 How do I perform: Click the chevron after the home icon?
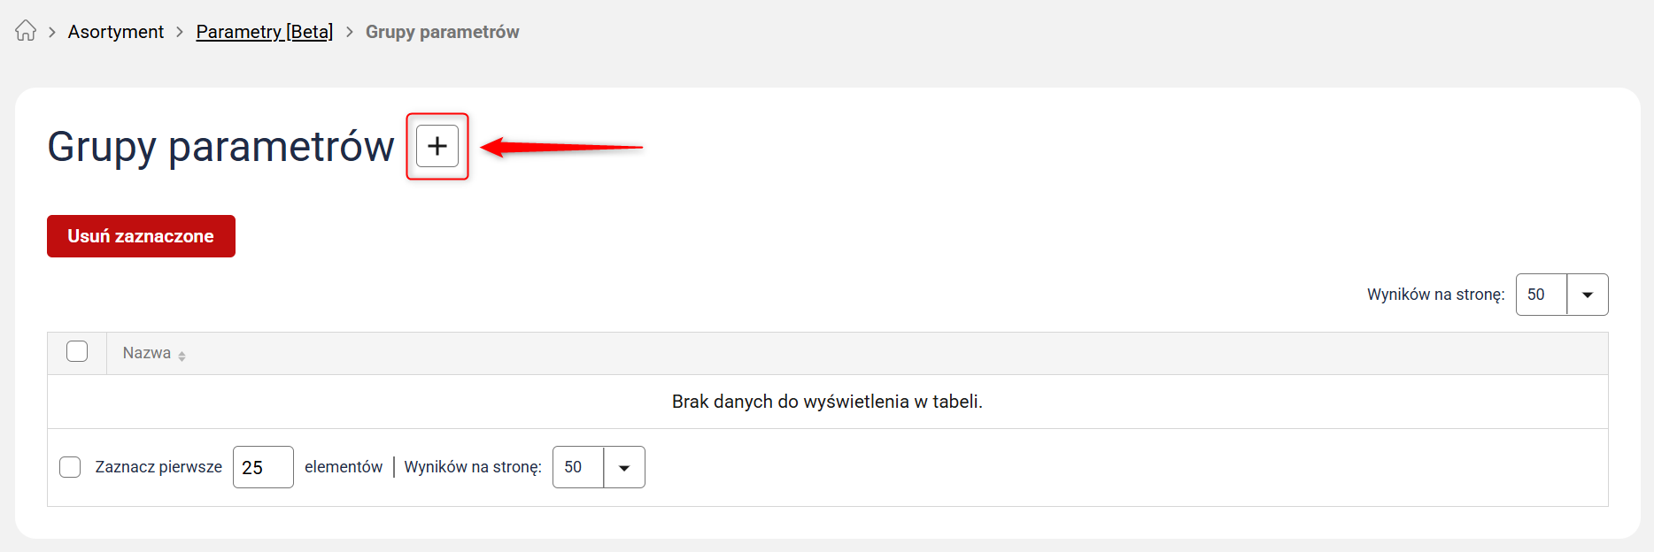(52, 32)
